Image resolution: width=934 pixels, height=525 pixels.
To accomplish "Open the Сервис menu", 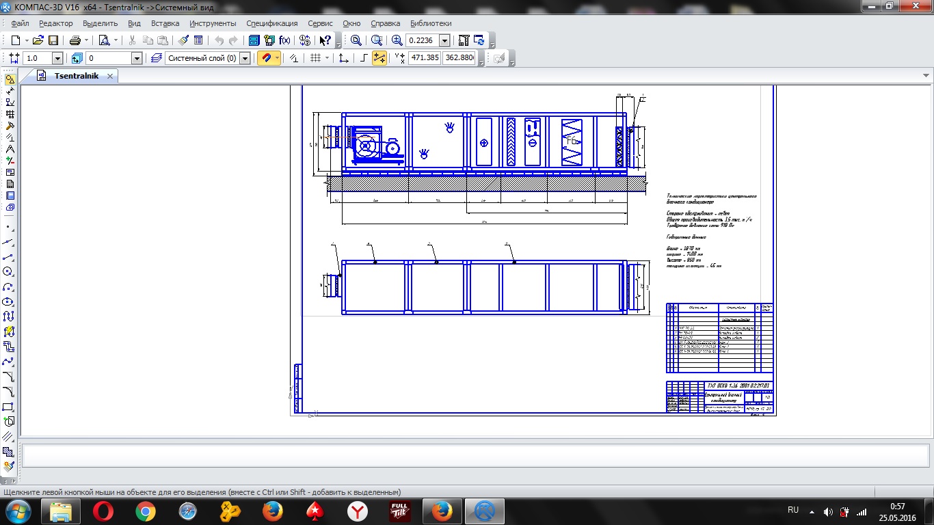I will click(x=321, y=23).
